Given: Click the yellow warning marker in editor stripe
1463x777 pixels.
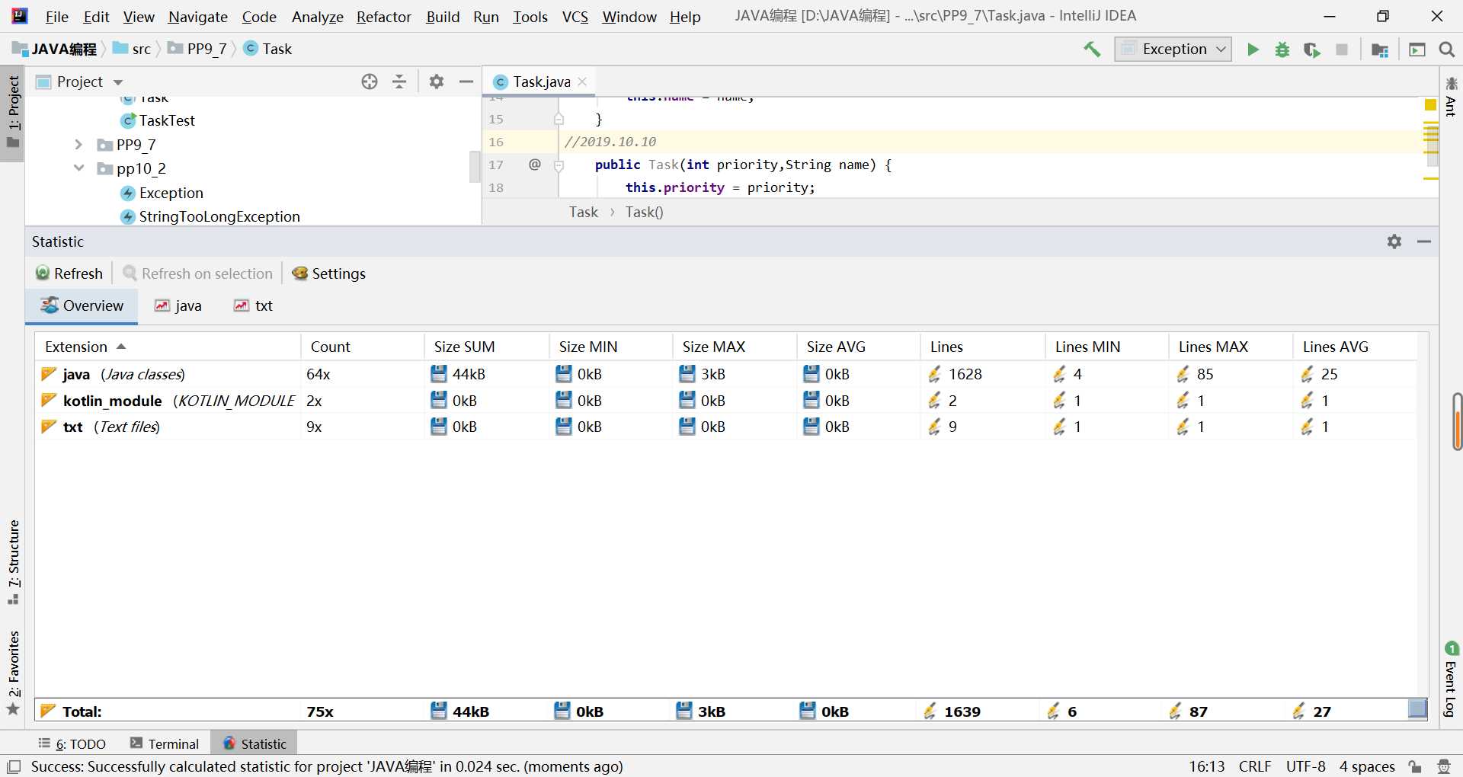Looking at the screenshot, I should click(x=1431, y=105).
